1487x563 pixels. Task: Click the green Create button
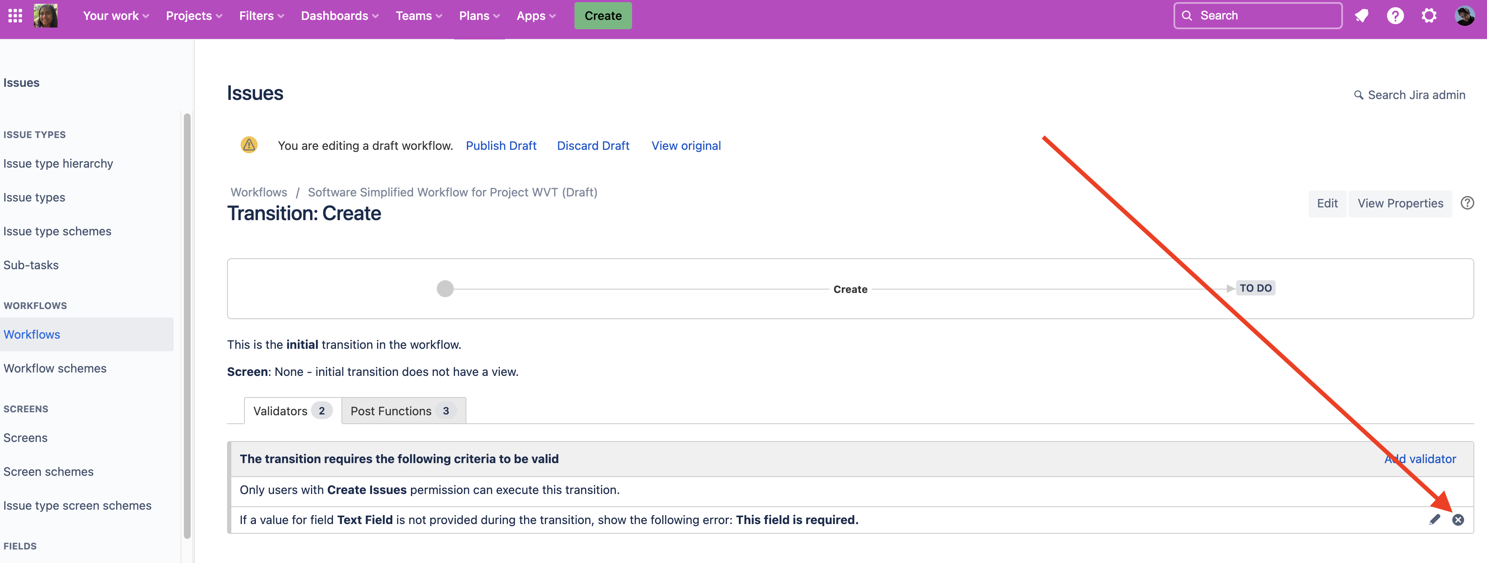click(603, 16)
